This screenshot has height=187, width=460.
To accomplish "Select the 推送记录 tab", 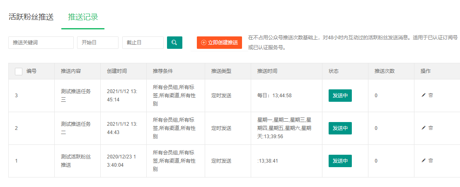I will click(83, 17).
